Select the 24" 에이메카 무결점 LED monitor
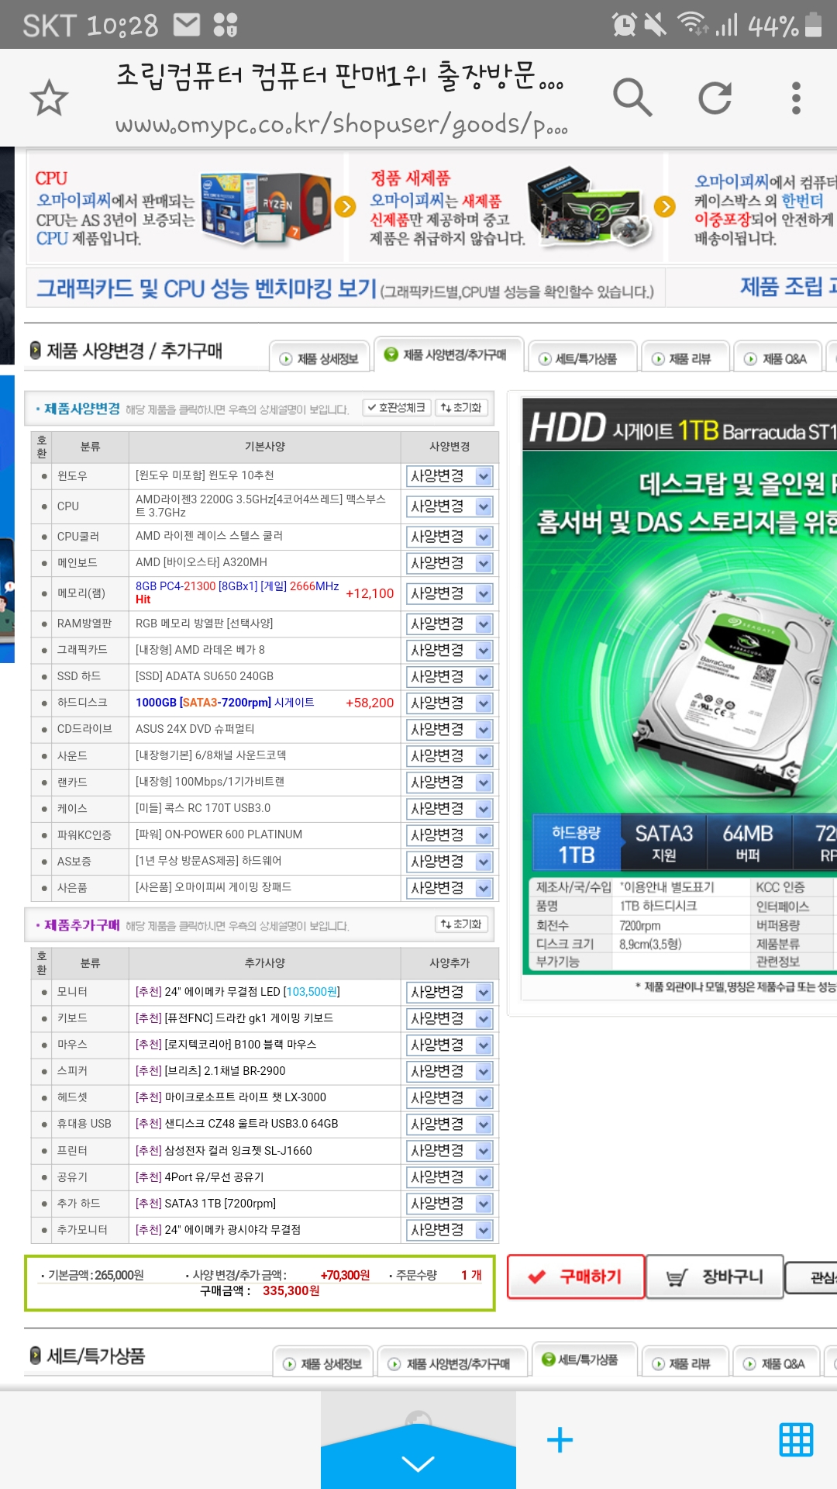The height and width of the screenshot is (1489, 837). tap(237, 992)
